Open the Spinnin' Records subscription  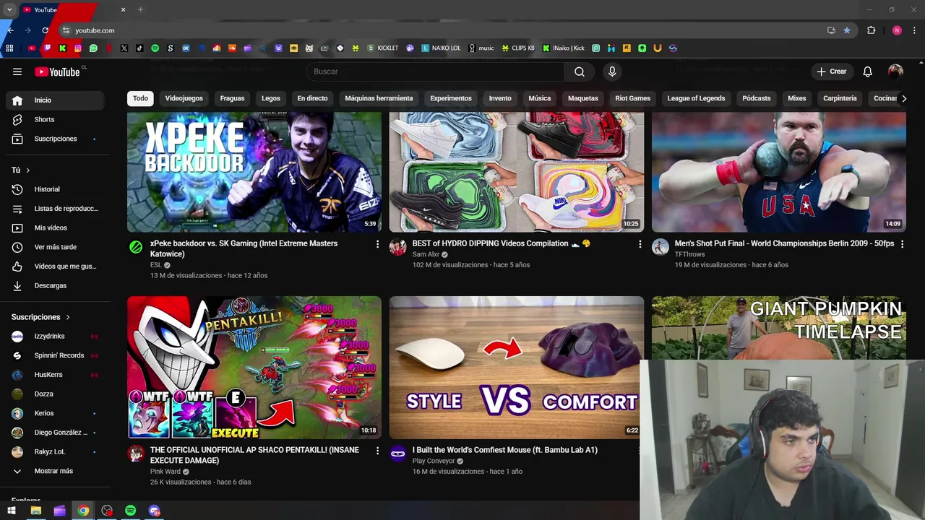tap(53, 355)
